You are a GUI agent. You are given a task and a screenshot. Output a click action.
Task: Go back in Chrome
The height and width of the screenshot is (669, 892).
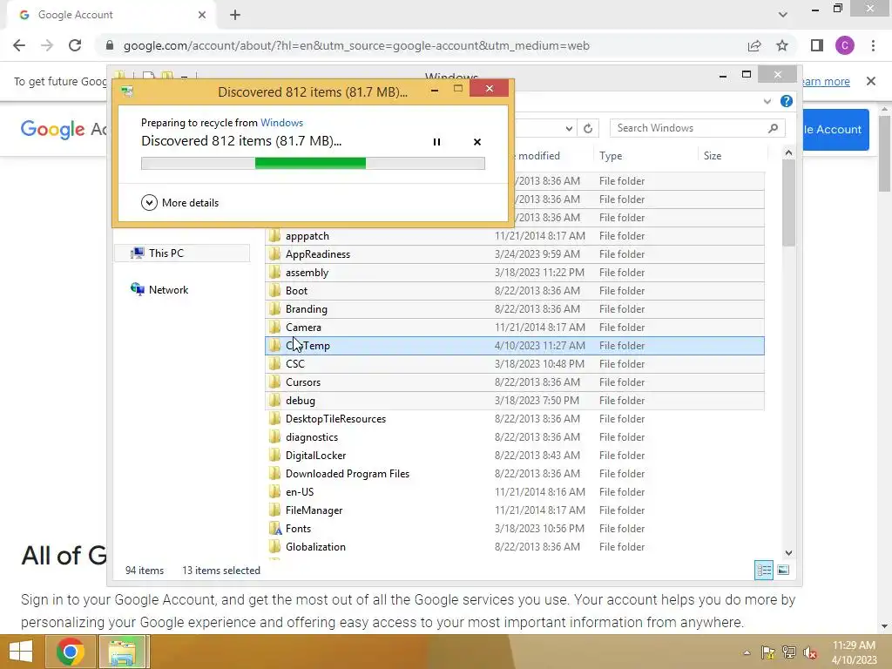(19, 45)
